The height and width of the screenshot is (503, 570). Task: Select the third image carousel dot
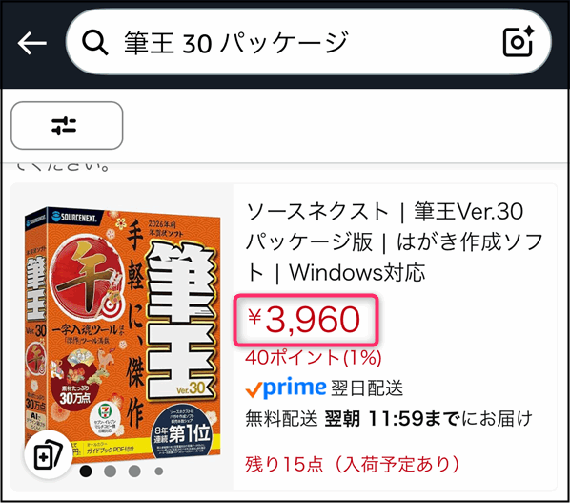tap(134, 471)
